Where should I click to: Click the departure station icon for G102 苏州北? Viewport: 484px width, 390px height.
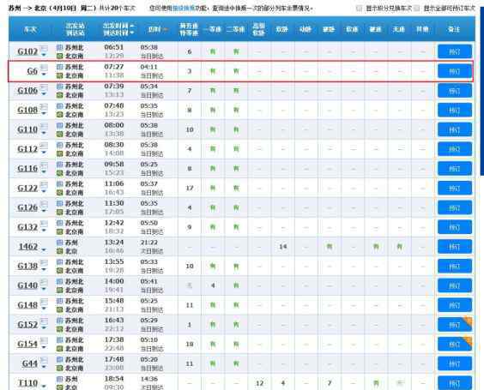tap(60, 47)
